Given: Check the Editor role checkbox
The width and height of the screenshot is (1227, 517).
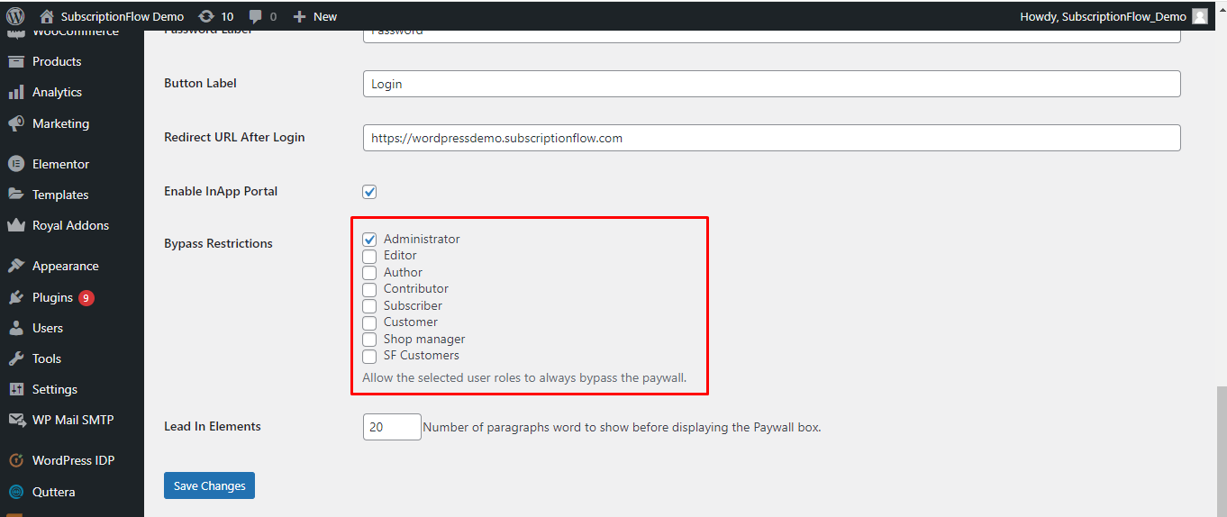Looking at the screenshot, I should click(369, 256).
